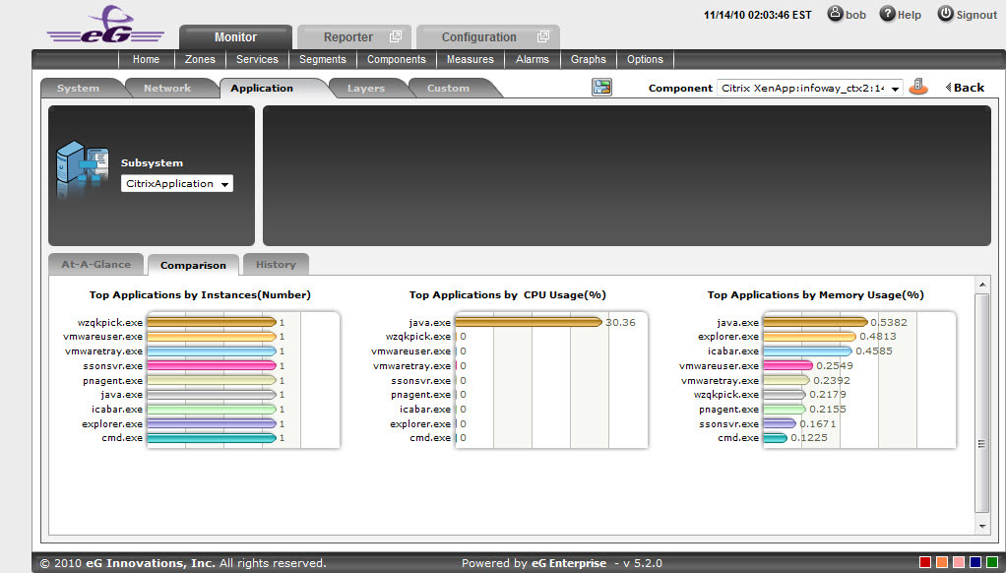This screenshot has width=1006, height=573.
Task: Click the 30.36 CPU usage value
Action: pyautogui.click(x=620, y=322)
